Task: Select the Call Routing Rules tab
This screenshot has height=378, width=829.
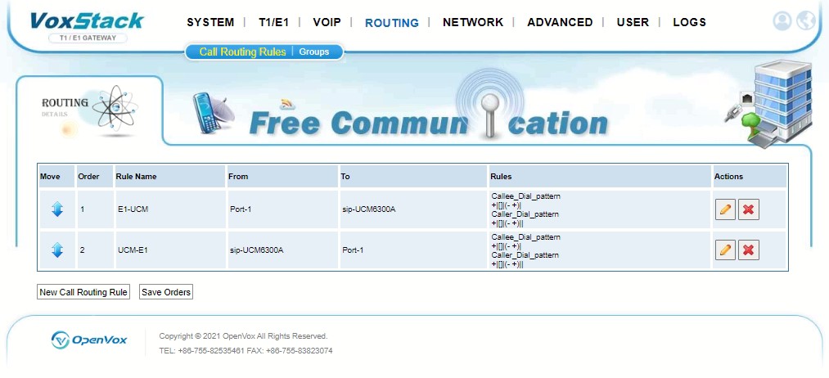Action: [242, 52]
